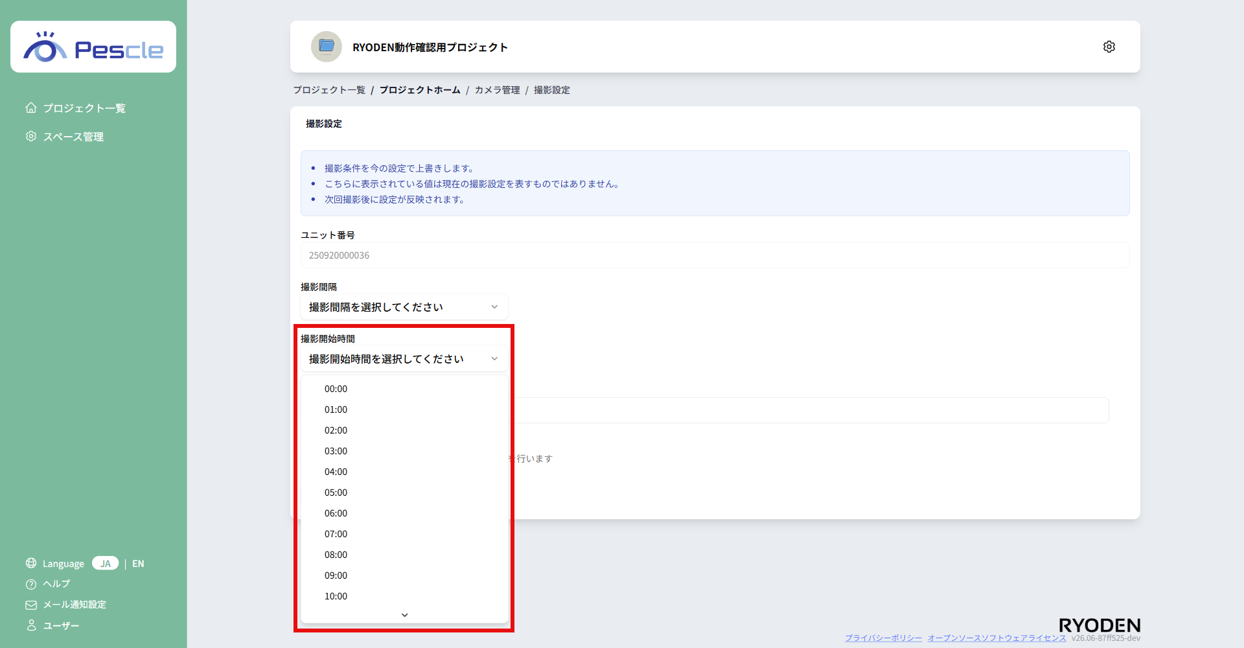Select 01:00 start time

click(x=404, y=410)
